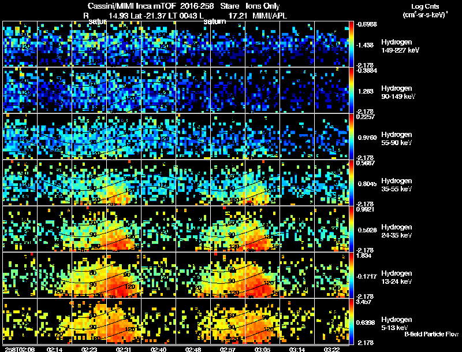The image size is (462, 352).
Task: Click the '258T02:06' time axis label
Action: click(20, 349)
